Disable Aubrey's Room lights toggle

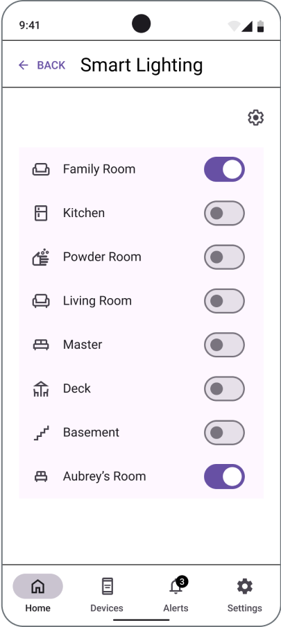click(x=224, y=476)
